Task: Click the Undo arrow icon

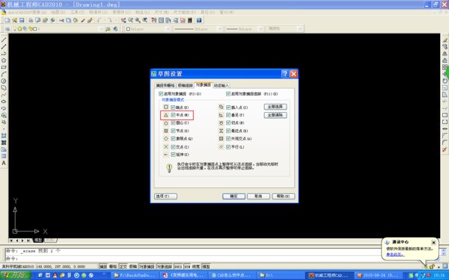Action: coord(99,20)
